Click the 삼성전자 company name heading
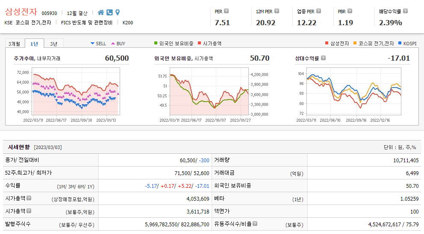 coord(21,12)
